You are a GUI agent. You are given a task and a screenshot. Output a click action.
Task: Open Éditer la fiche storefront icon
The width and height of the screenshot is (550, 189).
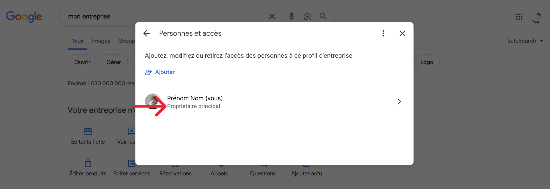(88, 131)
